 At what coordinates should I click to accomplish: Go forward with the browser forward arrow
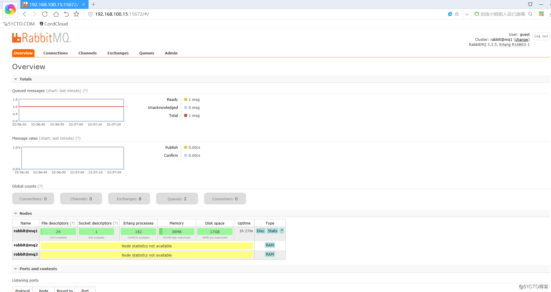tap(34, 14)
